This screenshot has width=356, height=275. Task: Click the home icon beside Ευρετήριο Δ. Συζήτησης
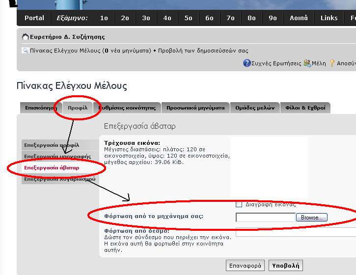[26, 37]
